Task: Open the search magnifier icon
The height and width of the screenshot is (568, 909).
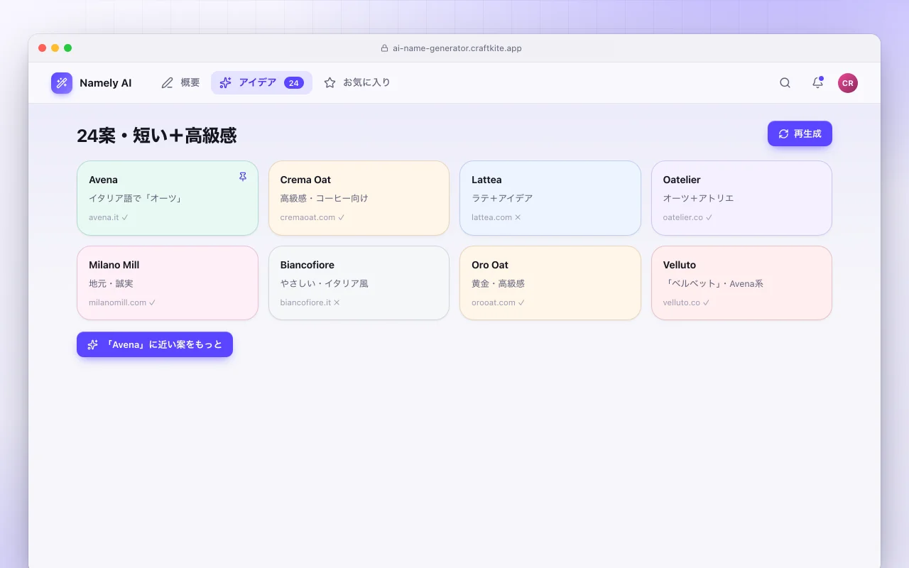Action: pos(785,83)
